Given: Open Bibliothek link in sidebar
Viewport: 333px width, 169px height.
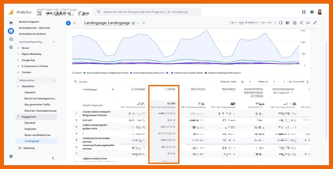Looking at the screenshot, I should tap(29, 148).
